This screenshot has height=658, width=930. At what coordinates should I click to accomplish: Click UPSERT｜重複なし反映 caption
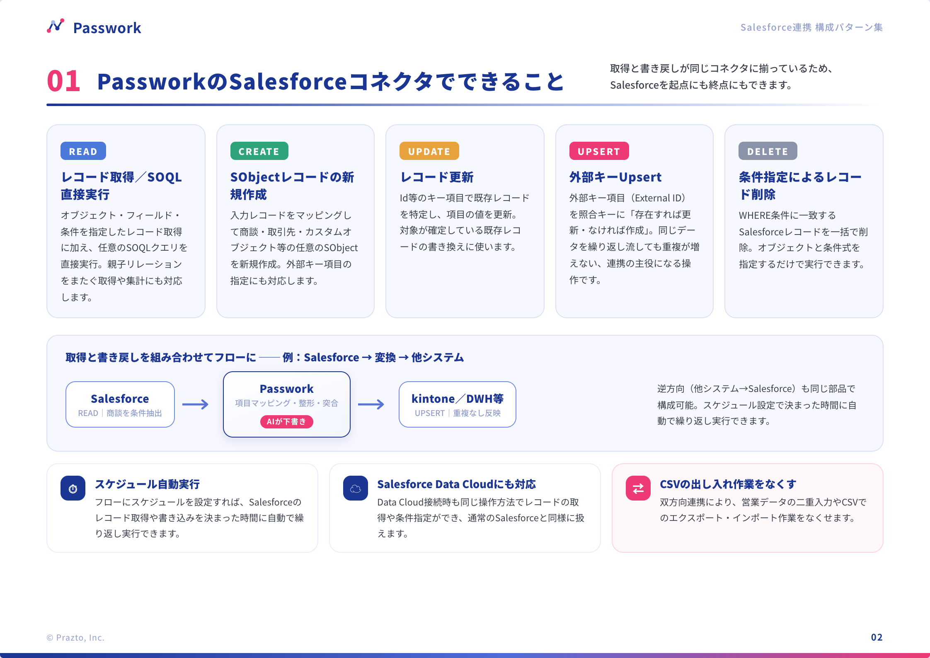point(458,413)
